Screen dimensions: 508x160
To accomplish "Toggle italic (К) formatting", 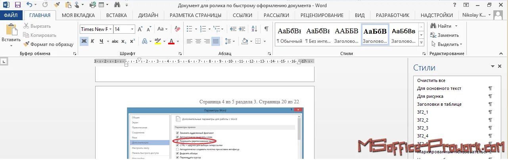I will [x=92, y=41].
